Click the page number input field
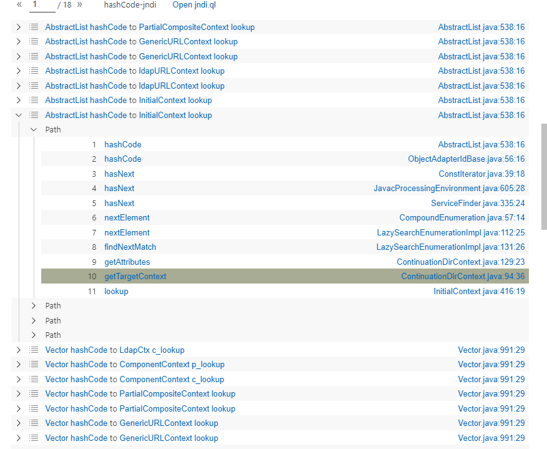 42,5
